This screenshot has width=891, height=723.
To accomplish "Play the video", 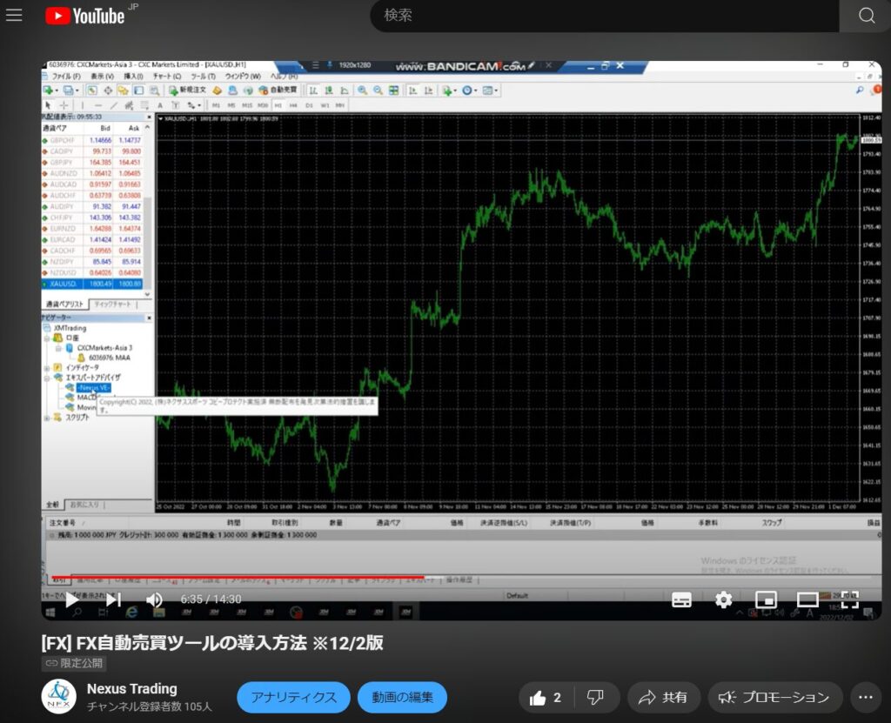I will pyautogui.click(x=72, y=599).
